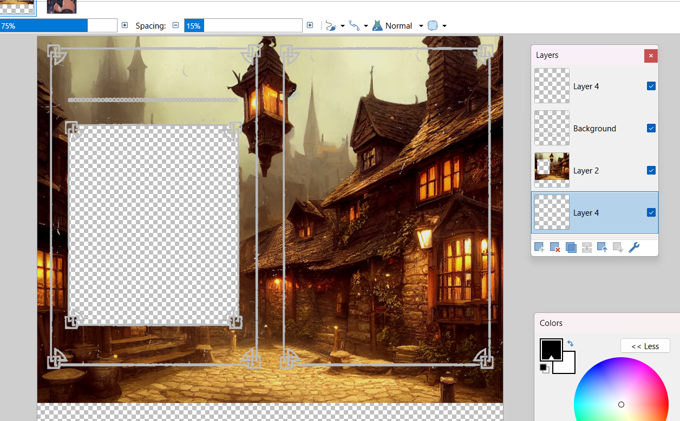Decrease Spacing with the minus button
This screenshot has height=421, width=680.
point(175,25)
